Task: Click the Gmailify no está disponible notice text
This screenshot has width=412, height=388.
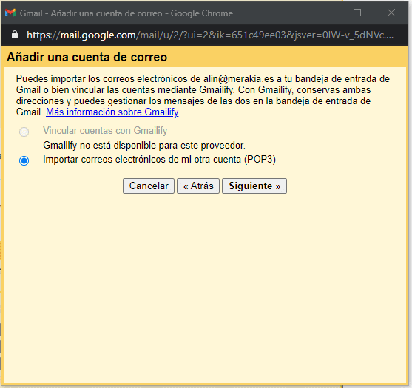Action: coord(144,145)
